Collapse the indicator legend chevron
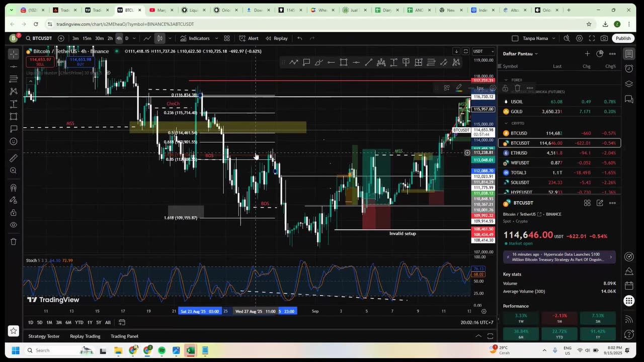644x362 pixels. click(x=30, y=81)
